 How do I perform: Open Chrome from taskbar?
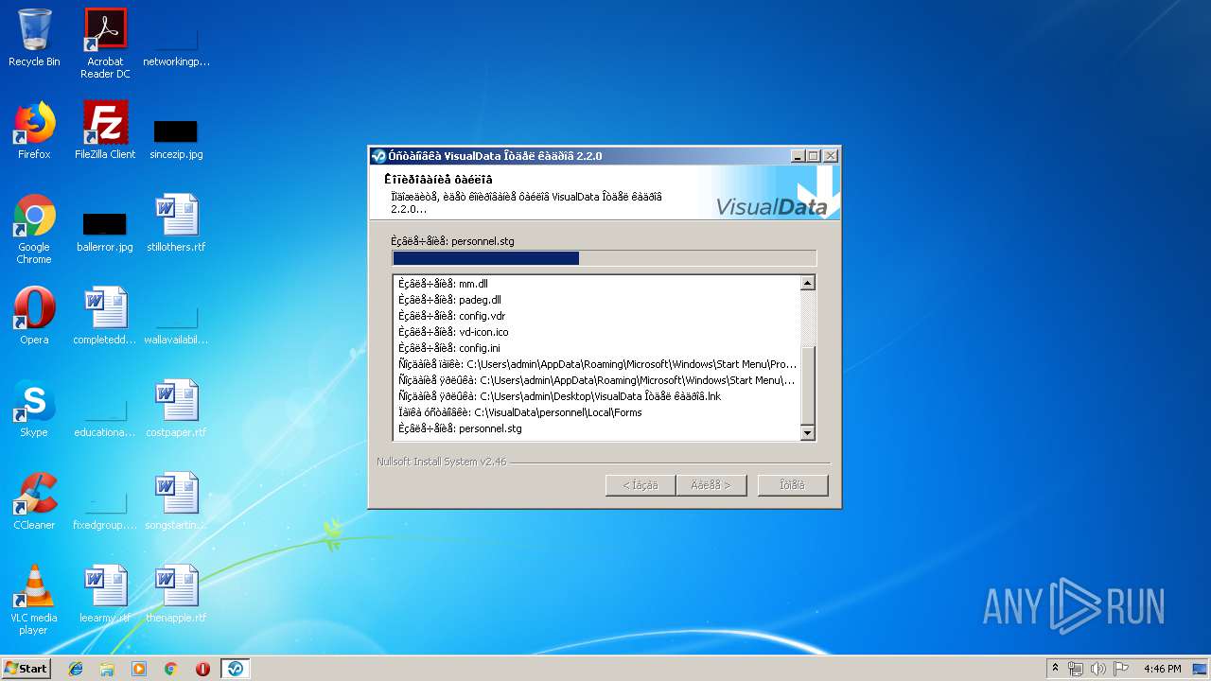coord(171,669)
